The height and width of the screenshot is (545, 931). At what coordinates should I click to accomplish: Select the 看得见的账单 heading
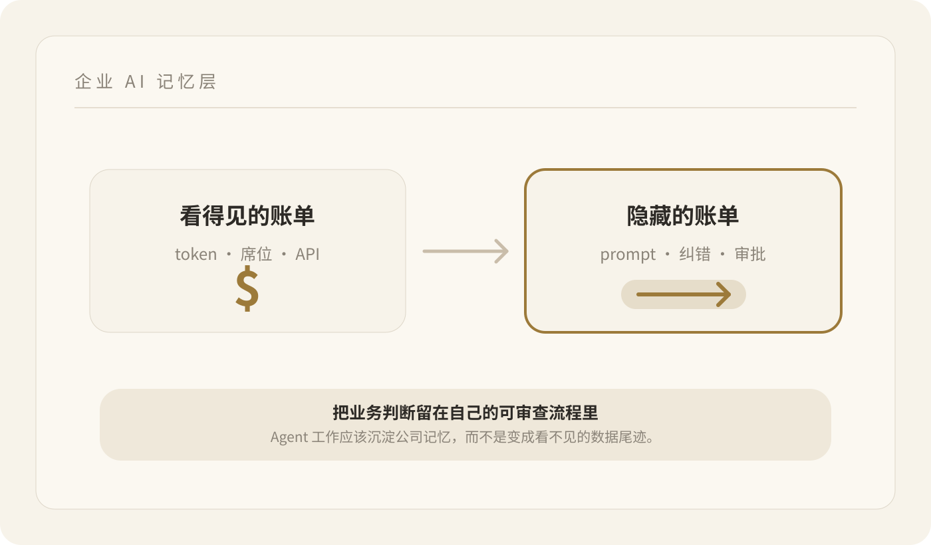point(247,216)
